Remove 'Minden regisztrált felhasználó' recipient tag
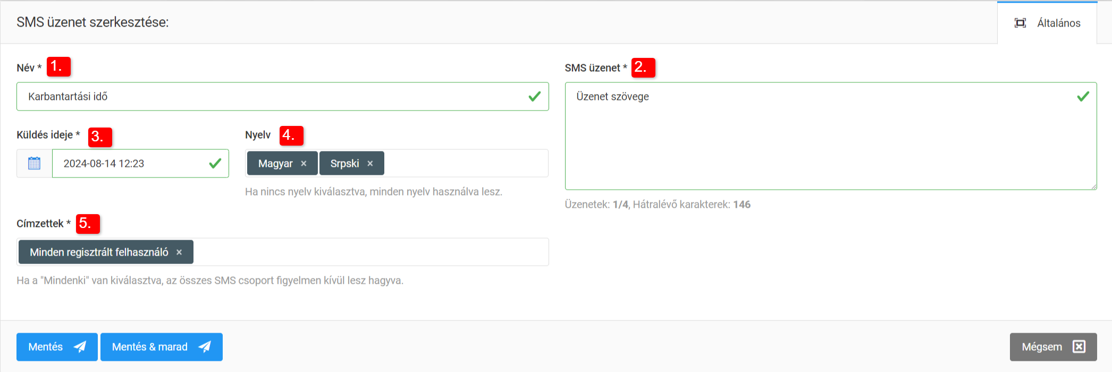The width and height of the screenshot is (1112, 372). pyautogui.click(x=179, y=252)
